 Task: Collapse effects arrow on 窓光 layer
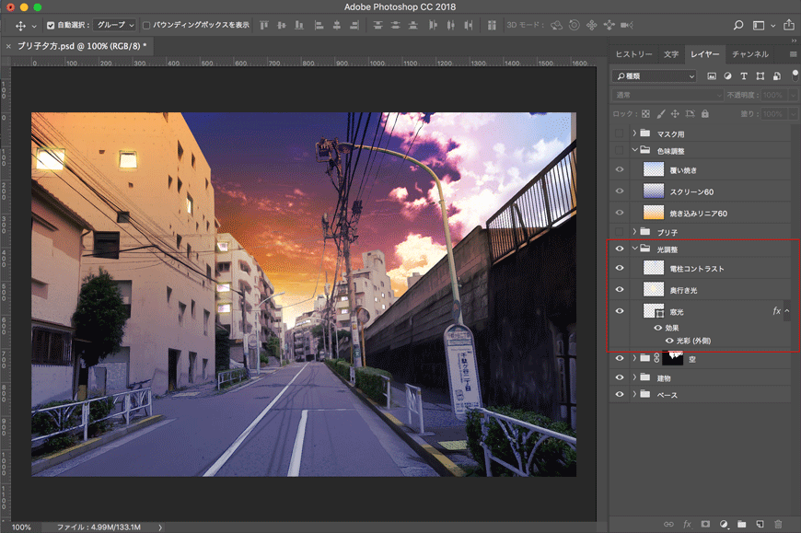[x=787, y=311]
